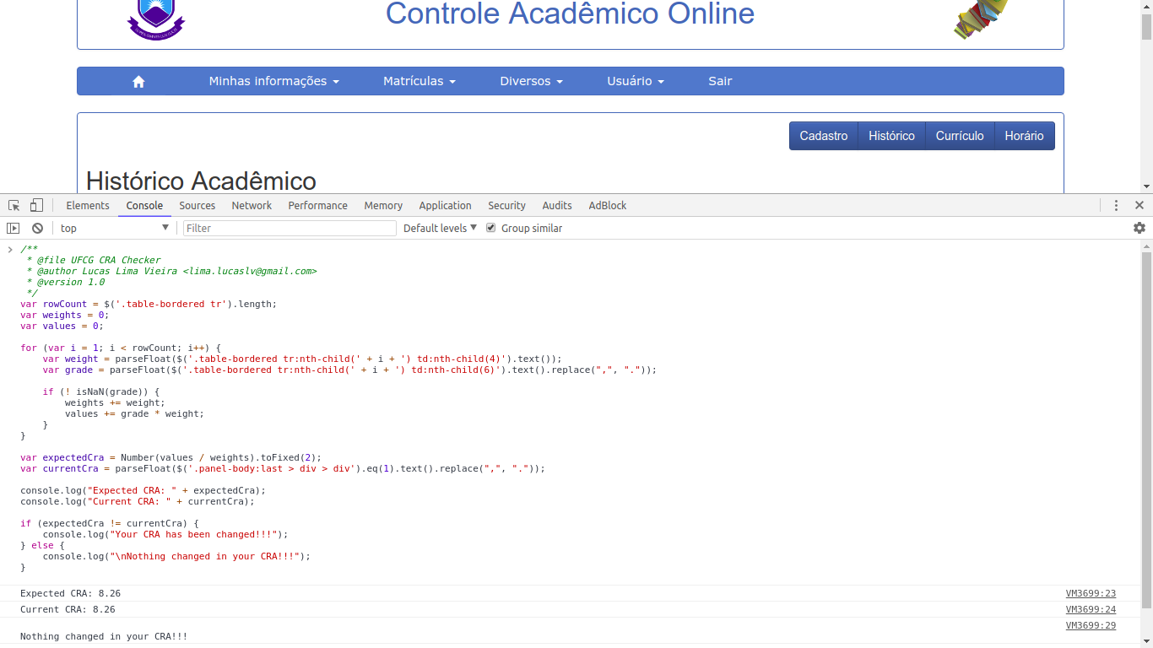Open the Minhas informações dropdown

click(x=274, y=81)
